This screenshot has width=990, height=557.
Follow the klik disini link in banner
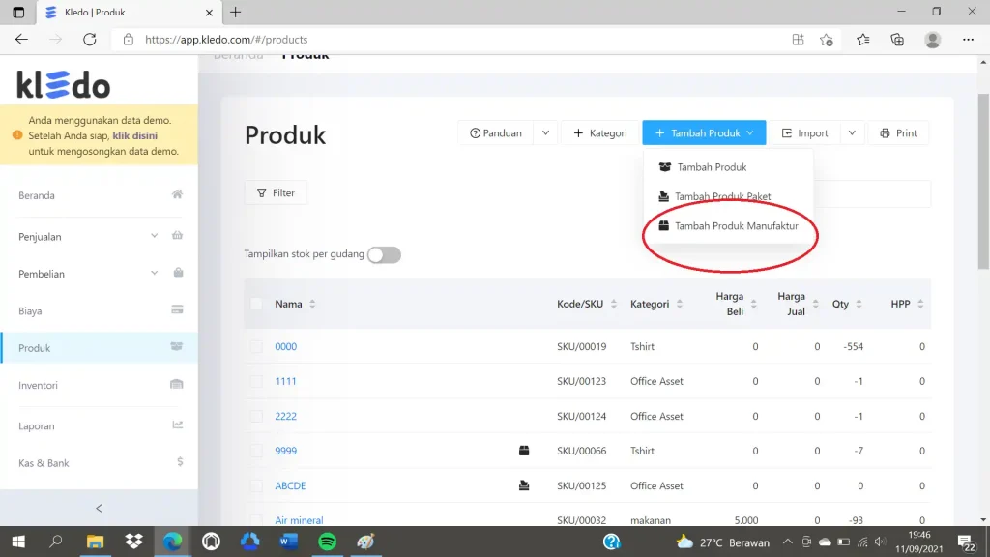135,135
